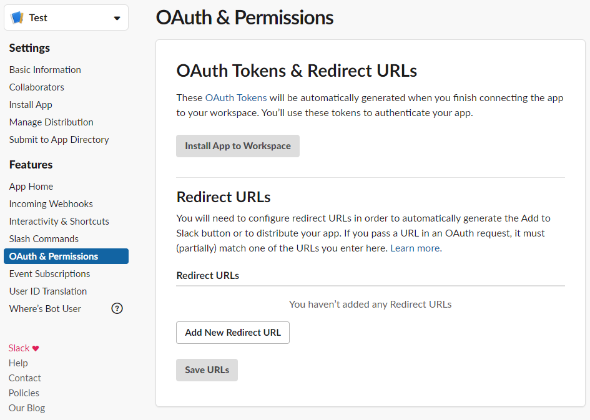The height and width of the screenshot is (420, 590).
Task: Navigate to Event Subscriptions
Action: (49, 273)
